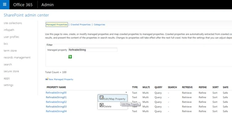
Task: Open RefinableString04 property
Action: pyautogui.click(x=56, y=111)
